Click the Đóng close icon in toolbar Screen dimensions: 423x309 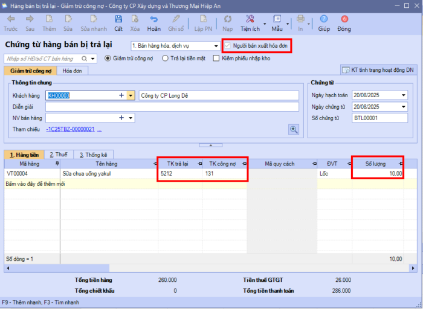click(x=344, y=22)
